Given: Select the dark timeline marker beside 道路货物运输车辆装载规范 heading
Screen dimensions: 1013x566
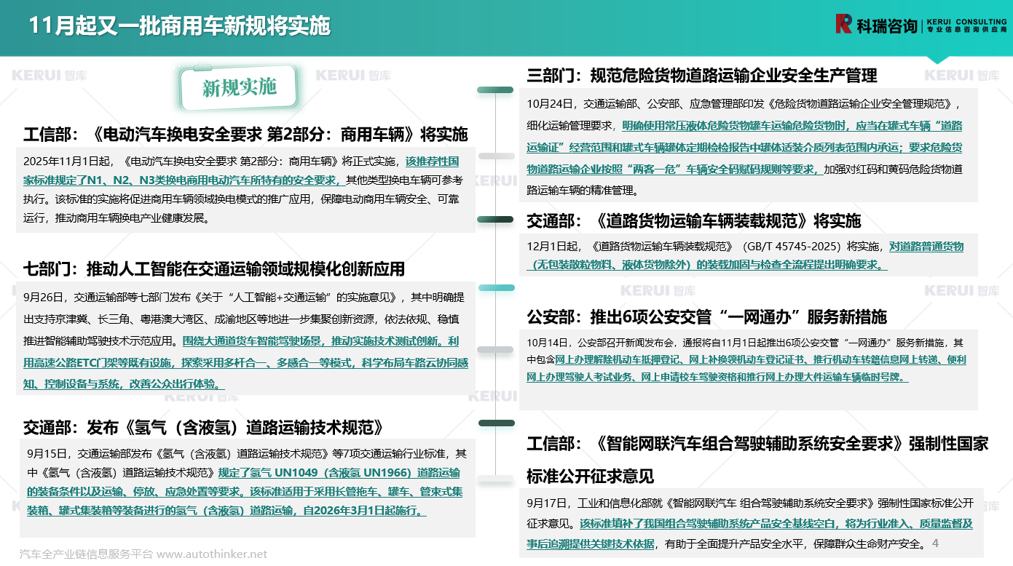Looking at the screenshot, I should click(495, 220).
